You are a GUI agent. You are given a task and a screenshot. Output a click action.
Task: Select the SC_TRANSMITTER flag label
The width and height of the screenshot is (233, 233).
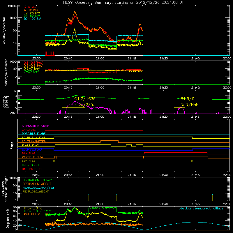tap(34, 142)
